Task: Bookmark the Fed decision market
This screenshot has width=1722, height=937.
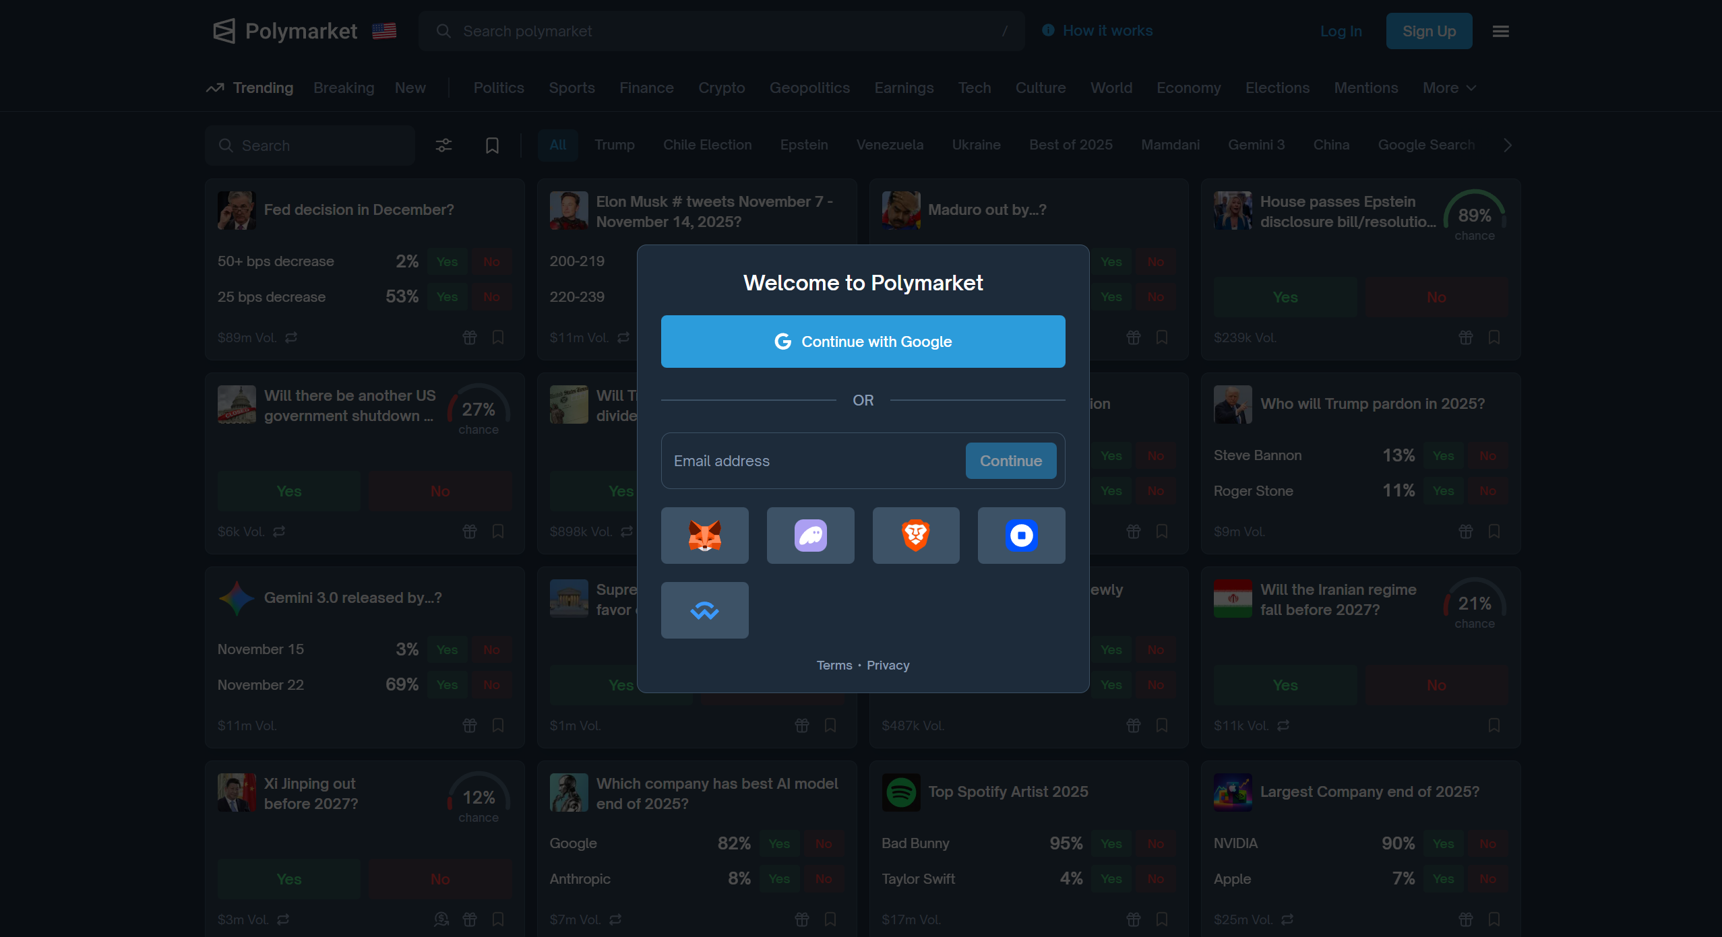Action: tap(498, 337)
